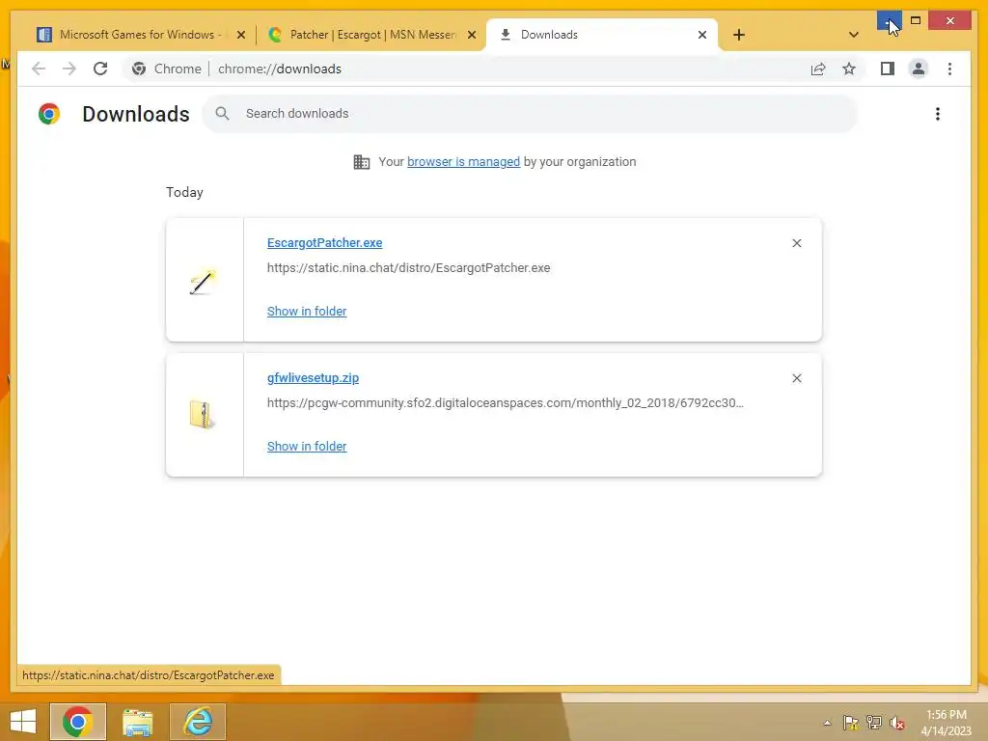Click the EscargotPatcher.exe file icon
The height and width of the screenshot is (741, 988).
(x=203, y=281)
